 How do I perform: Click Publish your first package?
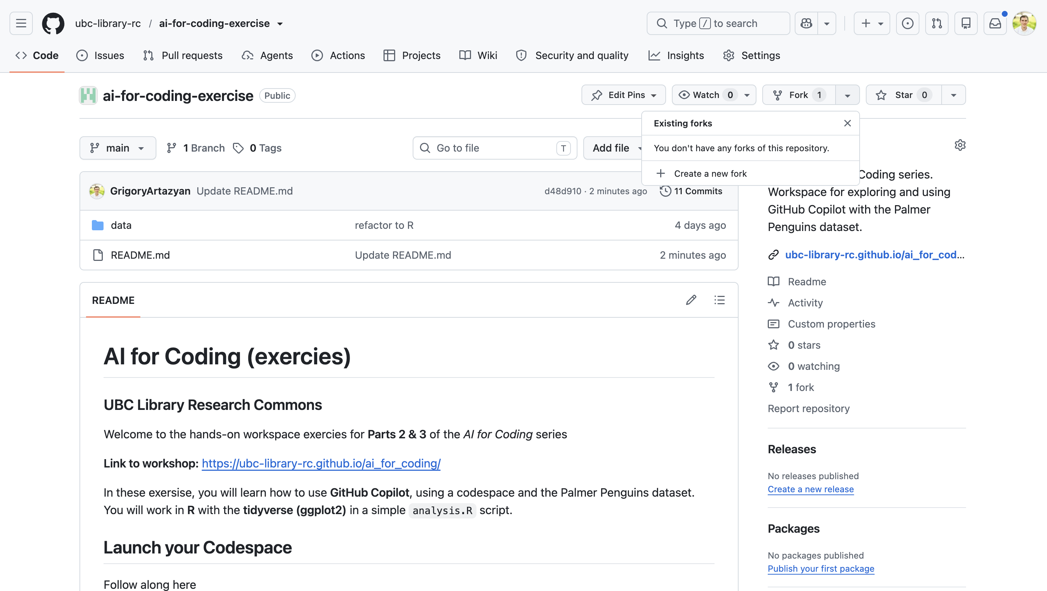(x=821, y=568)
